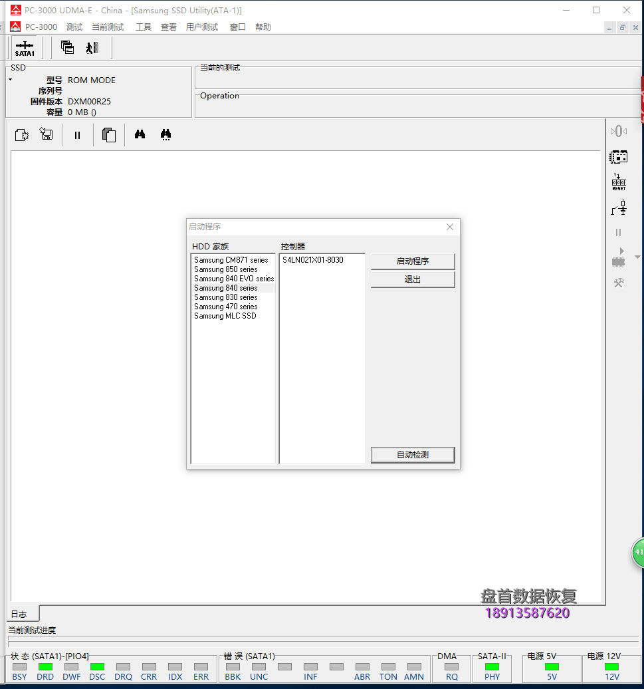Viewport: 644px width, 689px height.
Task: Click the copy pages toolbar icon
Action: [108, 135]
